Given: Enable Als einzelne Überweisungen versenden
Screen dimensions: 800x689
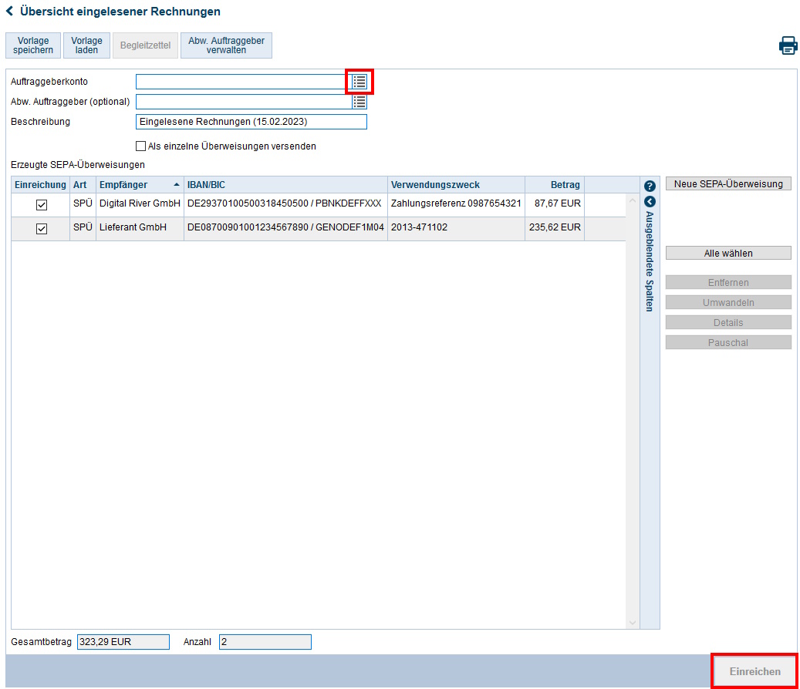Looking at the screenshot, I should [x=140, y=146].
